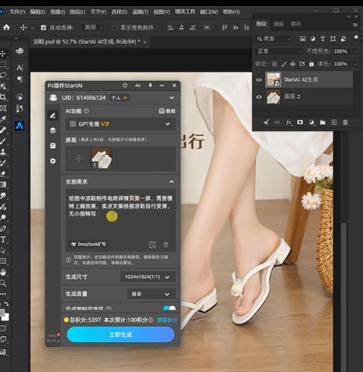
Task: Delete layer with Layers panel trash icon
Action: pos(345,122)
